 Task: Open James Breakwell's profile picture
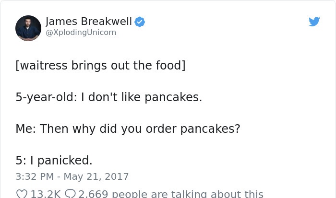(28, 28)
